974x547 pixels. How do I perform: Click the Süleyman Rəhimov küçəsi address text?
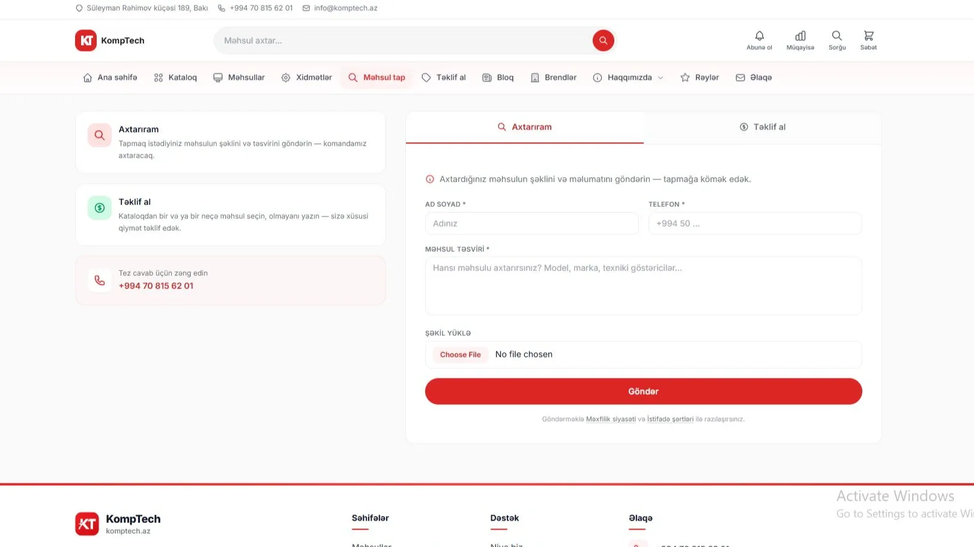147,8
